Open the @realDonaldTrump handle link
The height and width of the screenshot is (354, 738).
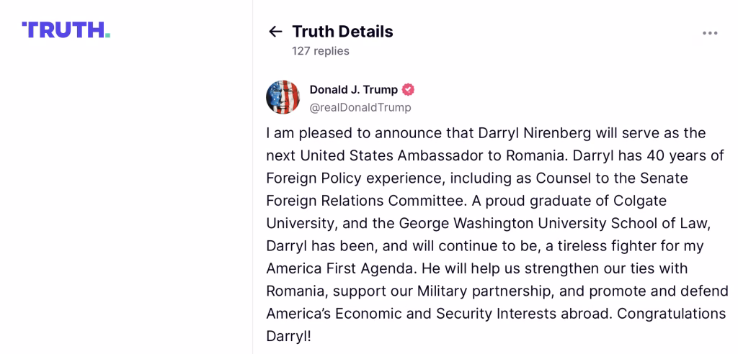tap(360, 108)
